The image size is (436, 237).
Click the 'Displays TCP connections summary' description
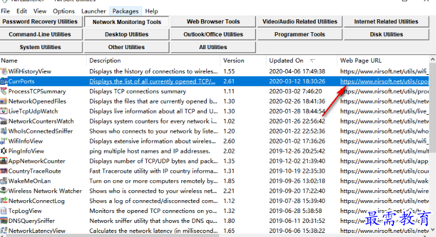pos(138,91)
